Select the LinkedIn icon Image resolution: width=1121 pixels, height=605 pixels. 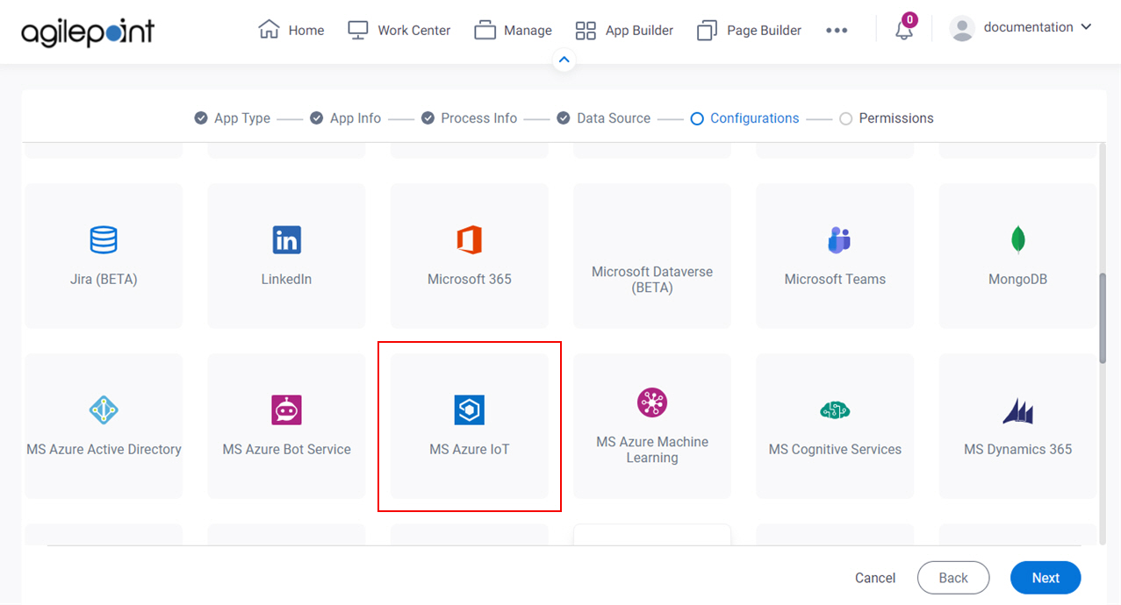pyautogui.click(x=286, y=239)
